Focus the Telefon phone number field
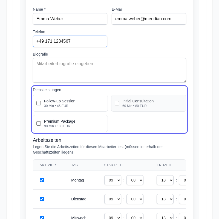 pyautogui.click(x=70, y=41)
